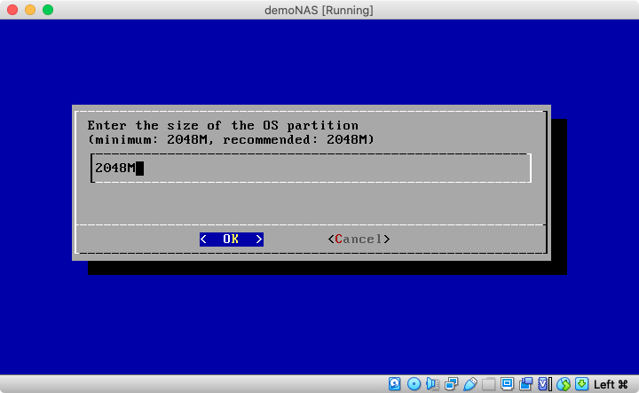Open the network adapters status icon
Image resolution: width=639 pixels, height=393 pixels.
pyautogui.click(x=451, y=384)
